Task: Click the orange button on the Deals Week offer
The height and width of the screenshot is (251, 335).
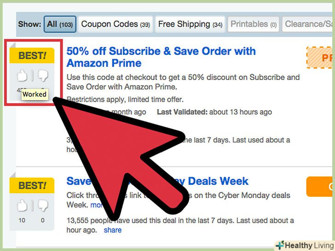Action: point(321,187)
